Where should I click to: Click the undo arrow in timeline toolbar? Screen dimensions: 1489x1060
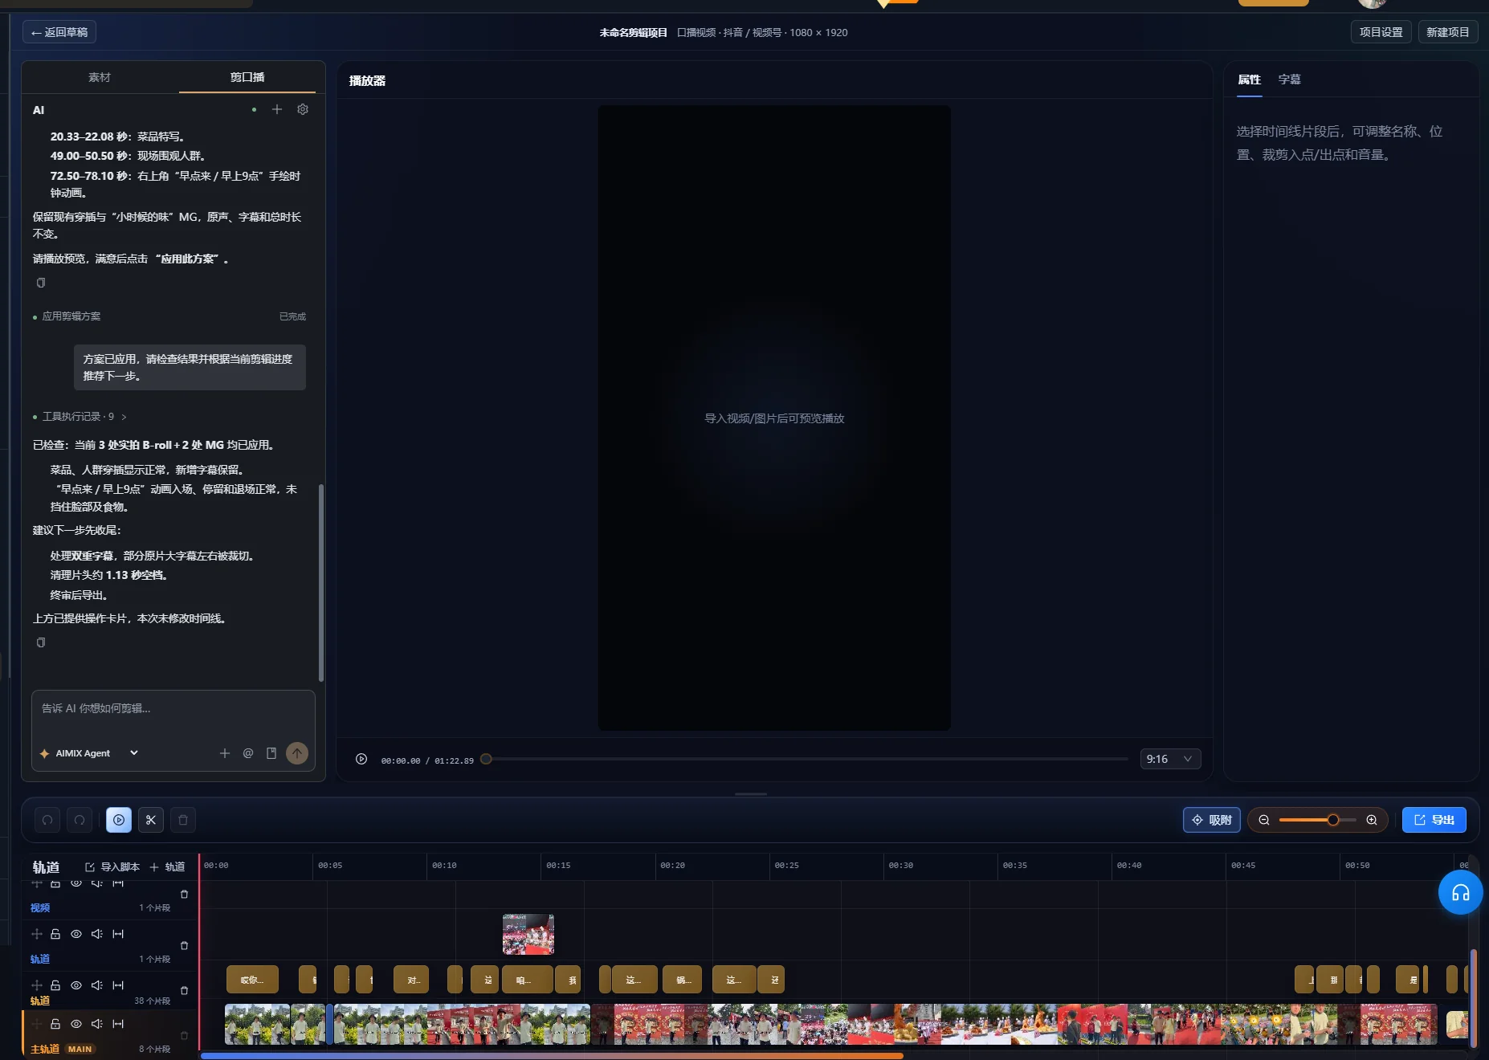[x=47, y=820]
